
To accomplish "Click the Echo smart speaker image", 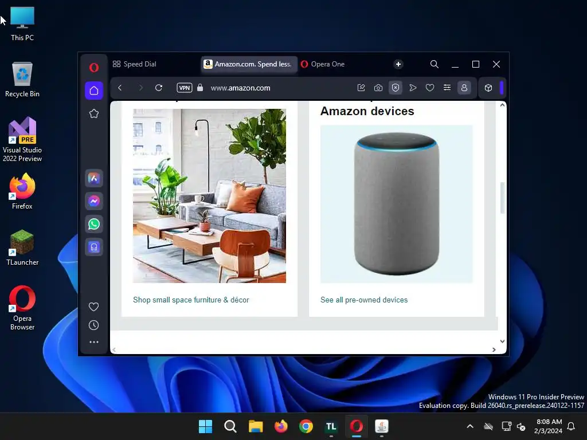I will coord(397,204).
